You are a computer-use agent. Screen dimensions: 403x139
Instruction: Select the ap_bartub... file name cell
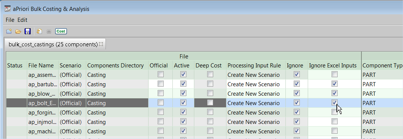click(x=43, y=84)
